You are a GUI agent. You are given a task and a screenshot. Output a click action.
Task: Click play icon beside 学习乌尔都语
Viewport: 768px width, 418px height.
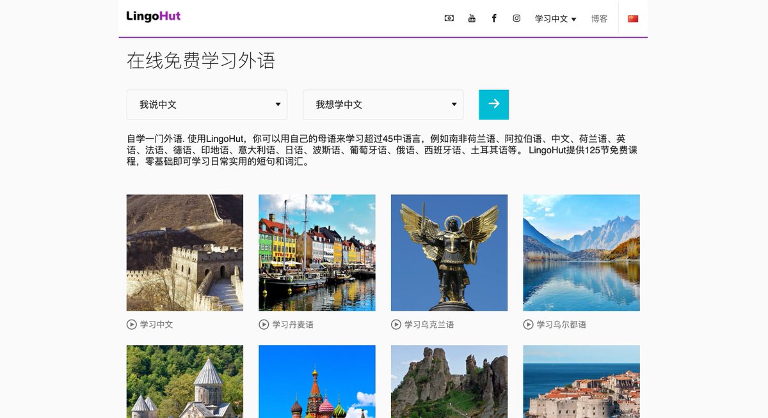coord(528,325)
